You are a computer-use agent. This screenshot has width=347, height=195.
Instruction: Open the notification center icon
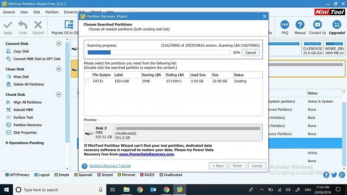click(x=338, y=190)
